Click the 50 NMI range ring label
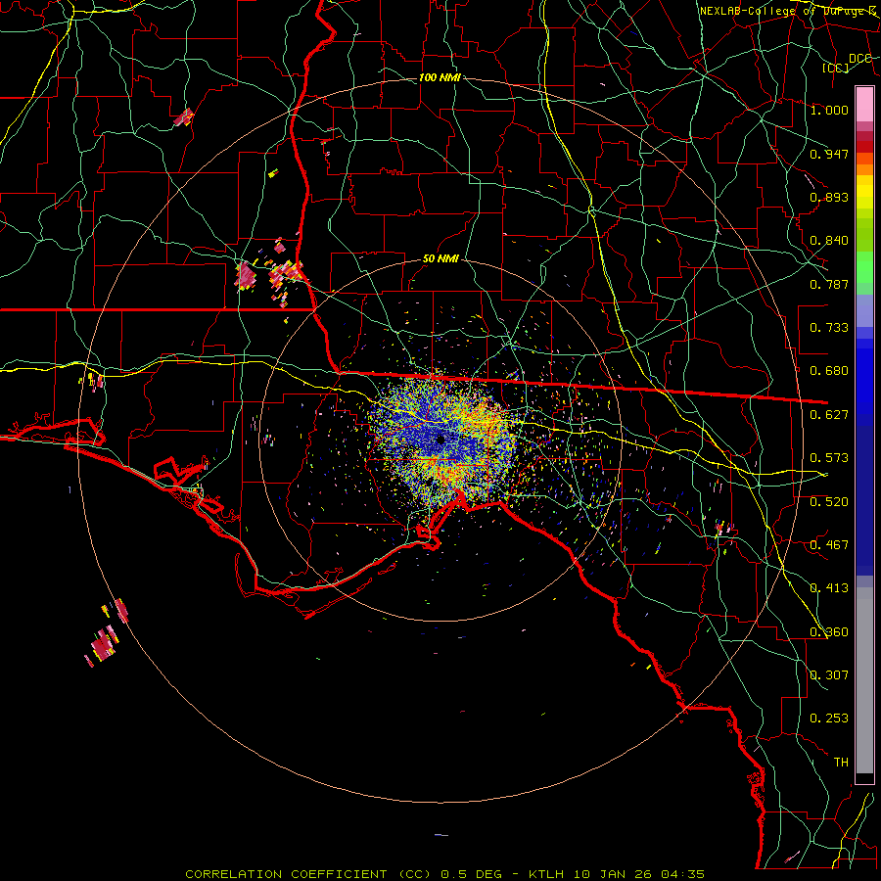 click(x=440, y=259)
